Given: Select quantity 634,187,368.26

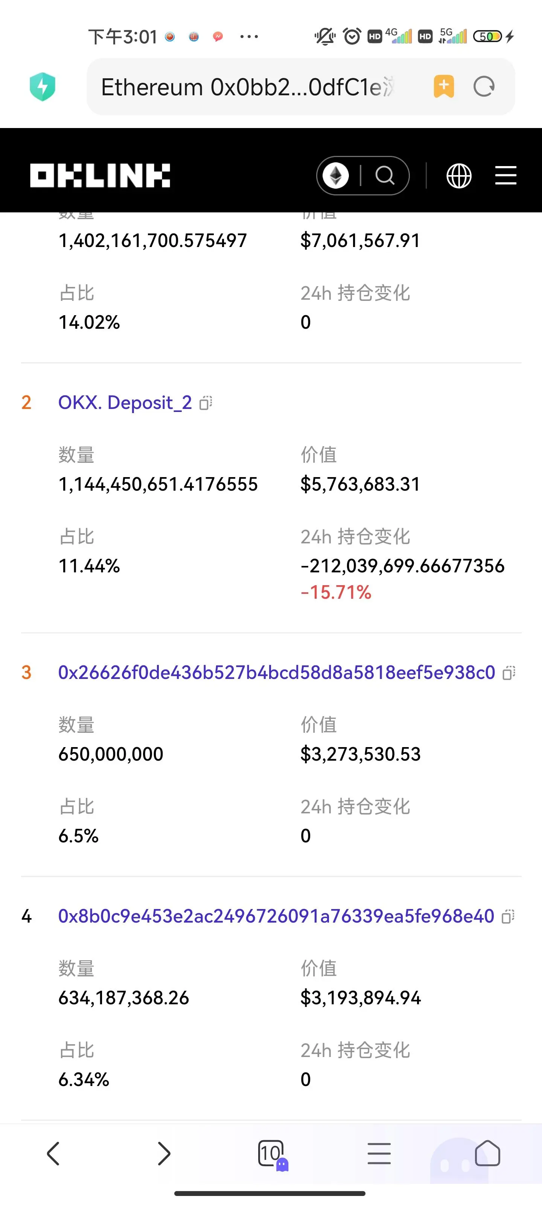Looking at the screenshot, I should click(x=123, y=998).
